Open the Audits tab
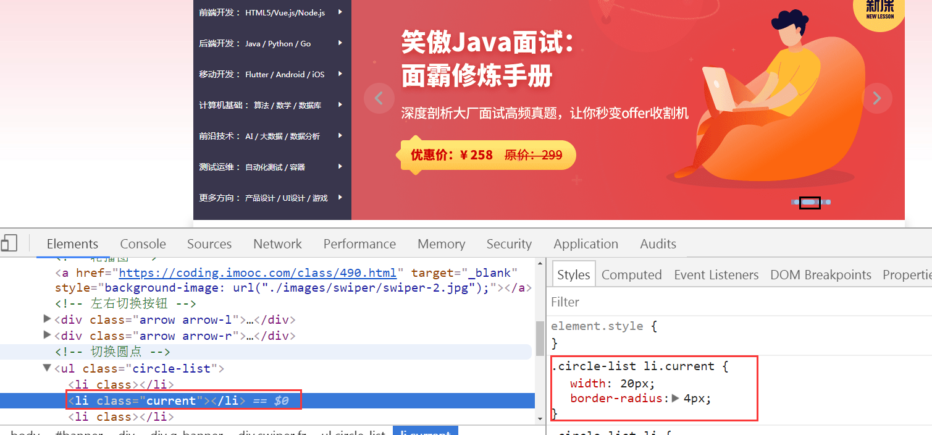 [658, 243]
